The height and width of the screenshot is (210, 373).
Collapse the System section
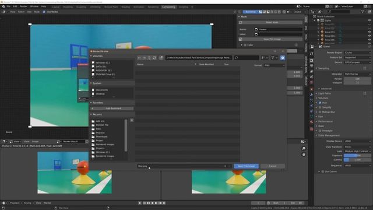pyautogui.click(x=91, y=83)
